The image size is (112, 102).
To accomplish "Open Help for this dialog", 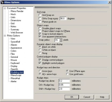I will pyautogui.click(x=102, y=97).
